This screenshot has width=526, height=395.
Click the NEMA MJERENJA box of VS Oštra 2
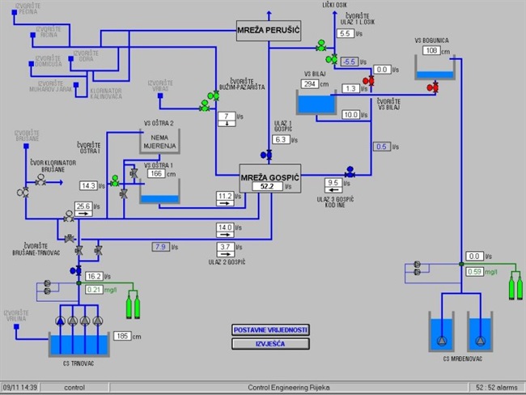pos(159,142)
